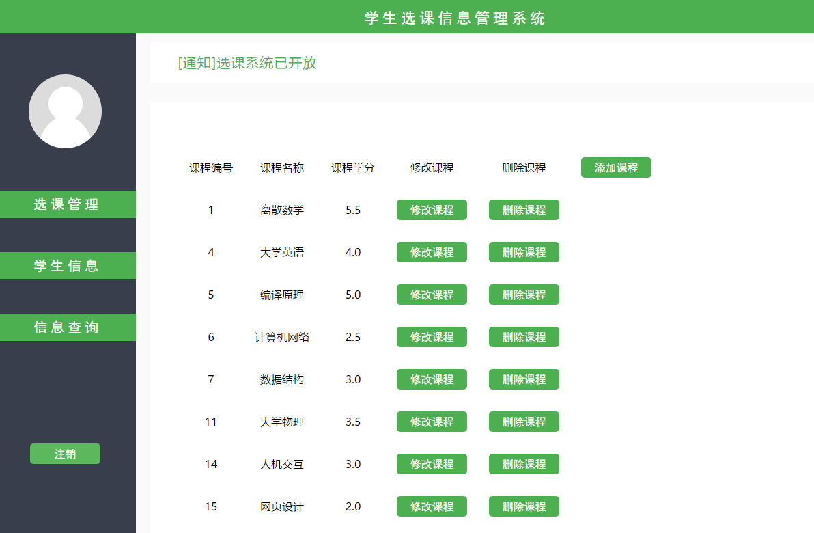
Task: Click the credit value 2.0
Action: (353, 506)
